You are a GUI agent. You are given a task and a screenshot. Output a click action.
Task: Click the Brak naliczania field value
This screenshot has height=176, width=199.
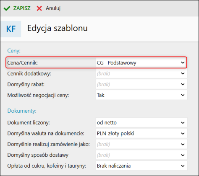click(114, 166)
